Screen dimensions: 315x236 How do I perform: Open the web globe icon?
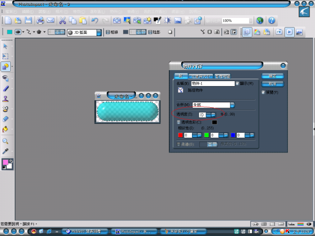click(x=260, y=21)
